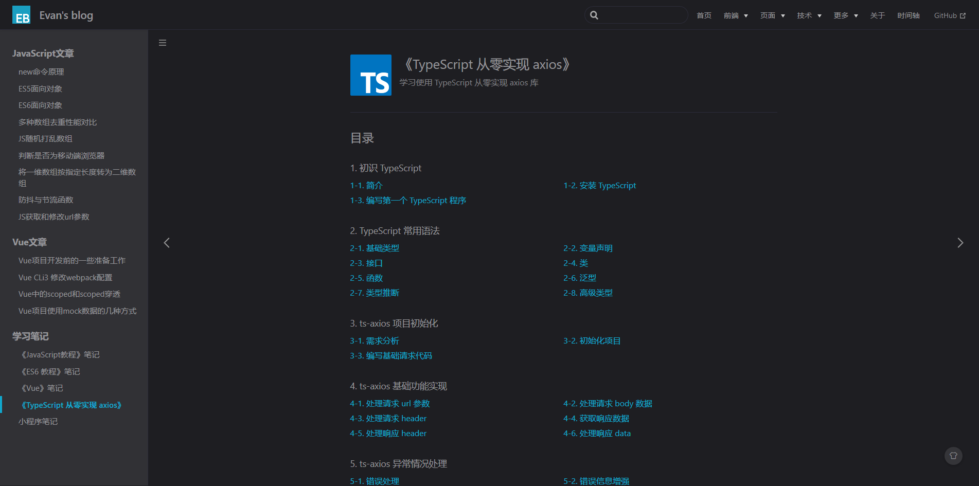Open sidebar article 防抖与节流函数
Image resolution: width=979 pixels, height=486 pixels.
(46, 200)
